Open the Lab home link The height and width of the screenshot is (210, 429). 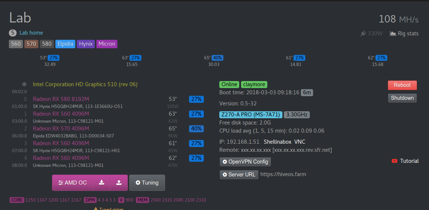point(31,33)
